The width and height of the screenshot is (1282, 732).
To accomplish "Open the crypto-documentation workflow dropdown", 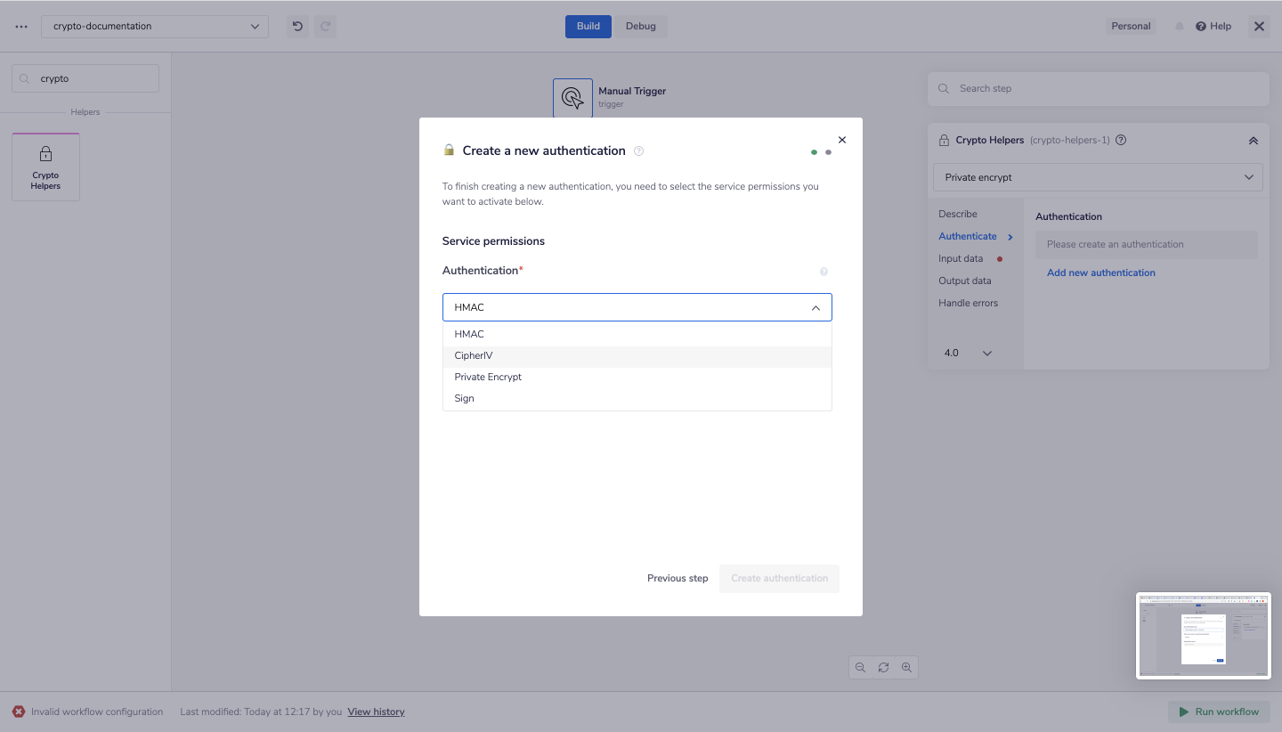I will tap(154, 26).
